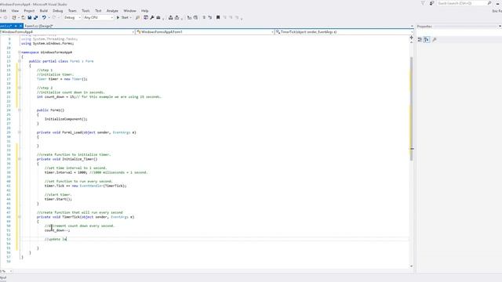Collapse the //step 1 comment region
The width and height of the screenshot is (502, 282).
click(19, 70)
